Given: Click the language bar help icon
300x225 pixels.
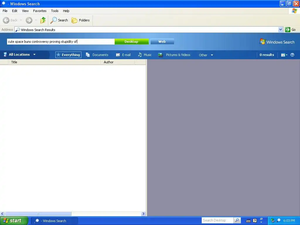Looking at the screenshot, I should click(255, 221).
